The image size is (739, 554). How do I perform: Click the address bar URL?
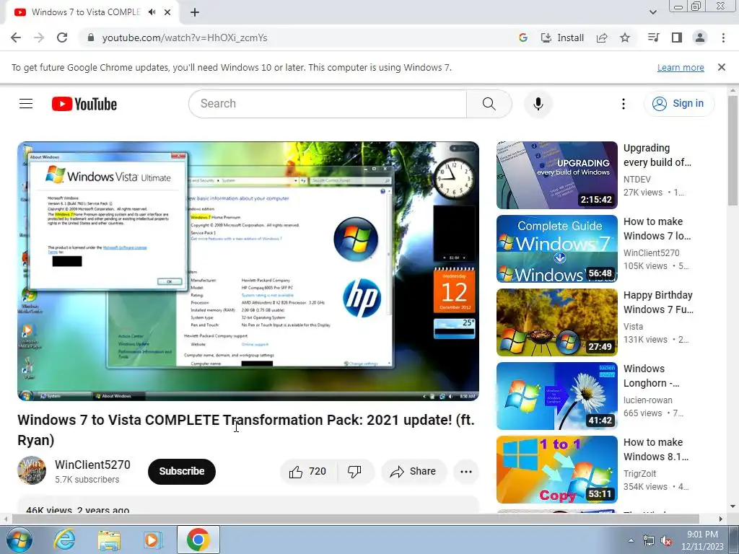184,38
